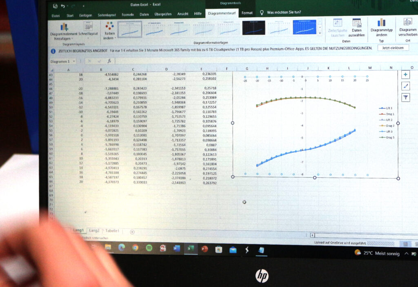
Task: Open the Name Box dropdown arrow
Action: tap(74, 61)
